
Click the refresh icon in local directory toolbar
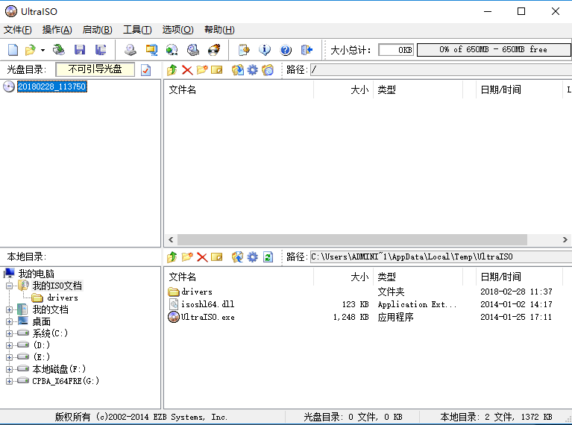pos(268,257)
